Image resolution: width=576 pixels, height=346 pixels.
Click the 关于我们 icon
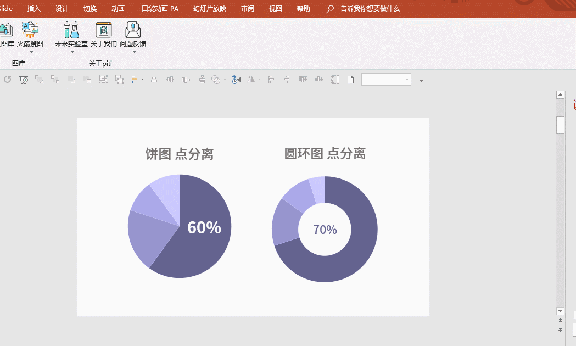click(104, 30)
